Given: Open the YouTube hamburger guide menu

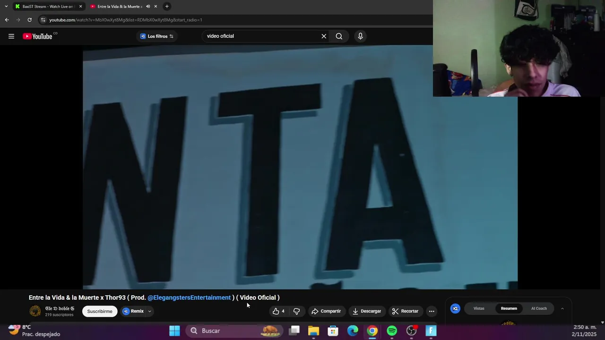Looking at the screenshot, I should coord(11,36).
